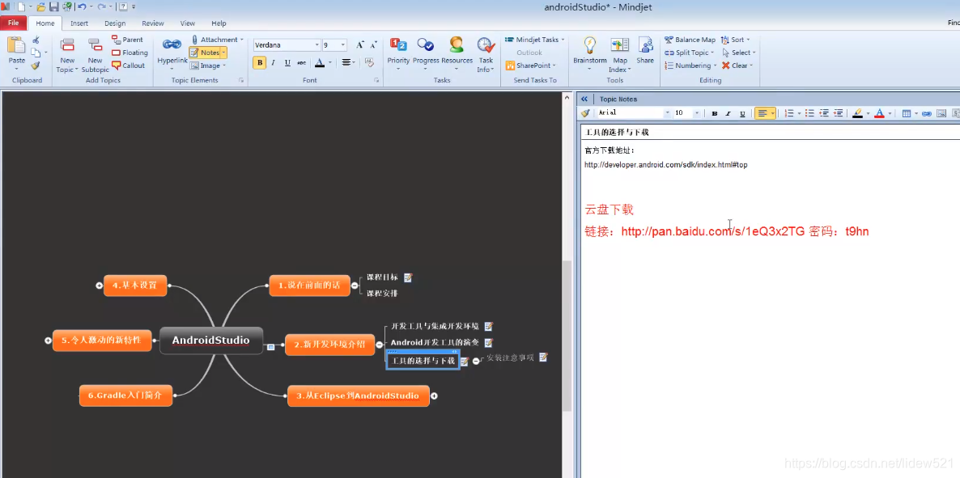Click Balance Map in Editing group
The image size is (960, 478).
[690, 40]
